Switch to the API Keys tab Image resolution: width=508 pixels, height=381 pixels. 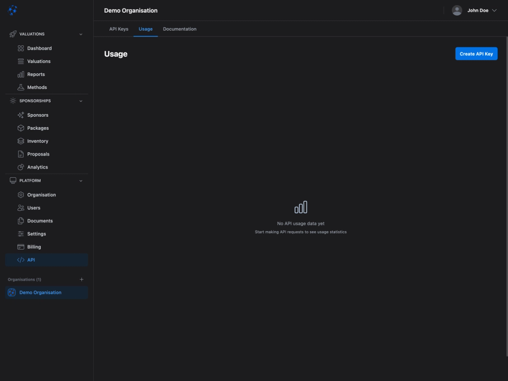tap(118, 29)
